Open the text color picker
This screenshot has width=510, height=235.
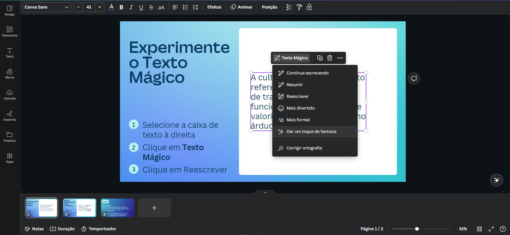pos(111,7)
